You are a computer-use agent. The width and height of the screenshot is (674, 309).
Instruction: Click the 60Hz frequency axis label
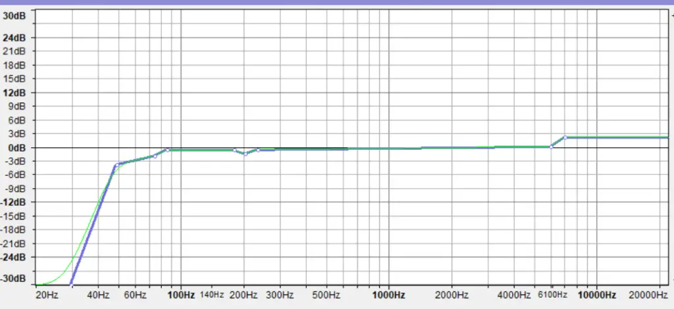[135, 295]
